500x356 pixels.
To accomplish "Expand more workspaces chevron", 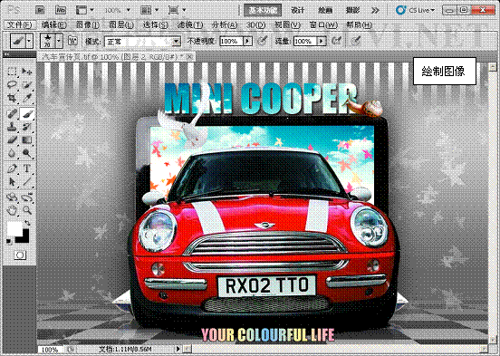I will tap(375, 10).
